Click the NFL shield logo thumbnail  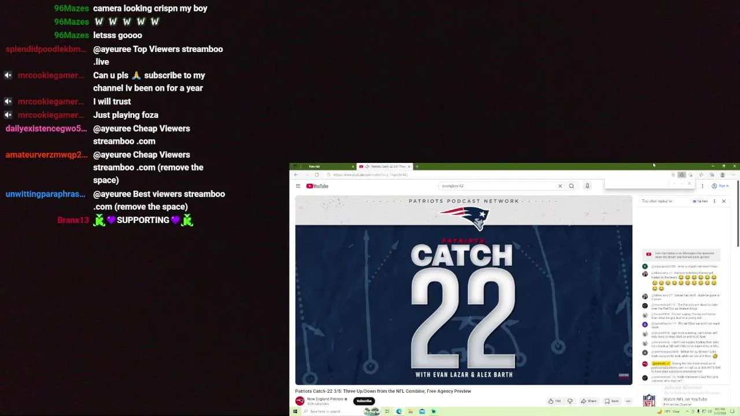pyautogui.click(x=649, y=400)
